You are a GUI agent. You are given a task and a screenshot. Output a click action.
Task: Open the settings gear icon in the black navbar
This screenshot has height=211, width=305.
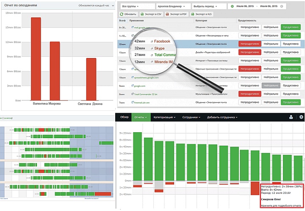coord(301,117)
